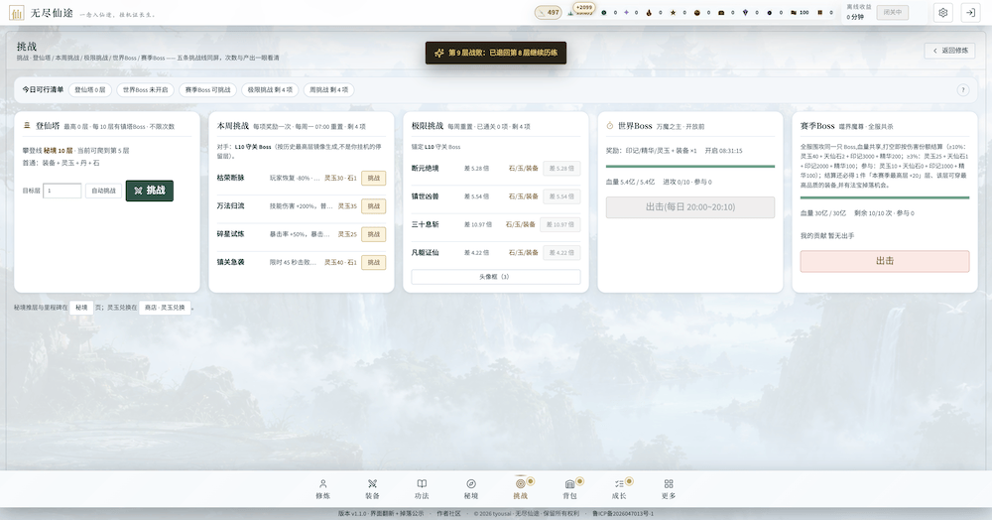This screenshot has width=992, height=520.
Task: Click the green coin resource icon
Action: (603, 12)
